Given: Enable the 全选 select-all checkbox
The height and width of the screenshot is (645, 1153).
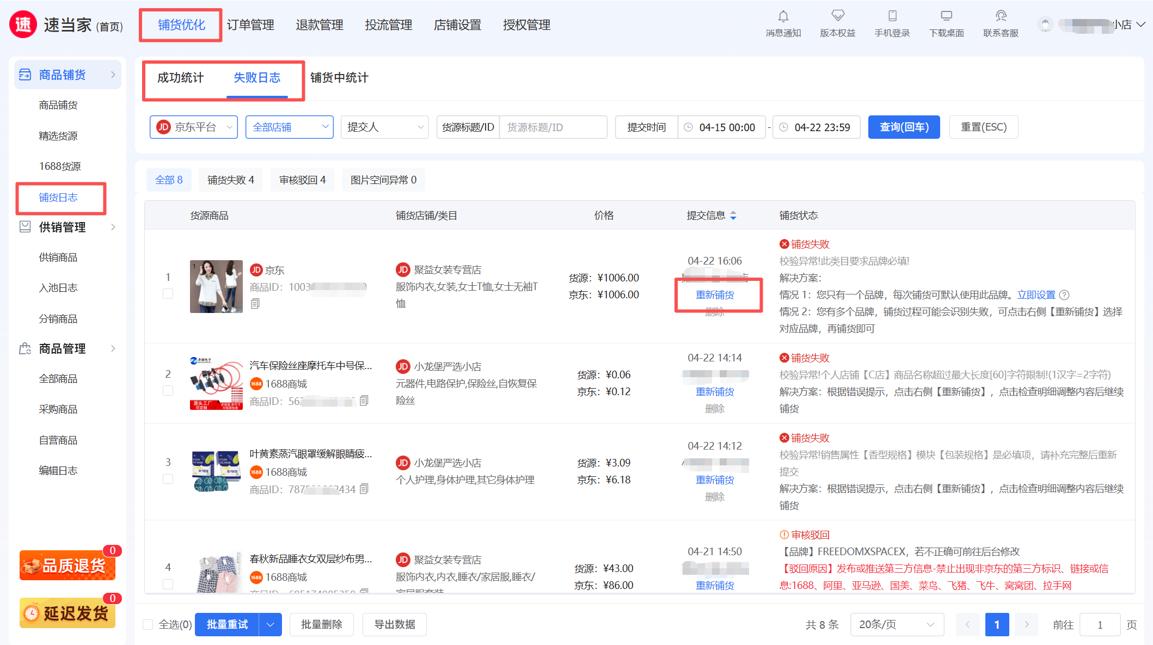Looking at the screenshot, I should (148, 624).
